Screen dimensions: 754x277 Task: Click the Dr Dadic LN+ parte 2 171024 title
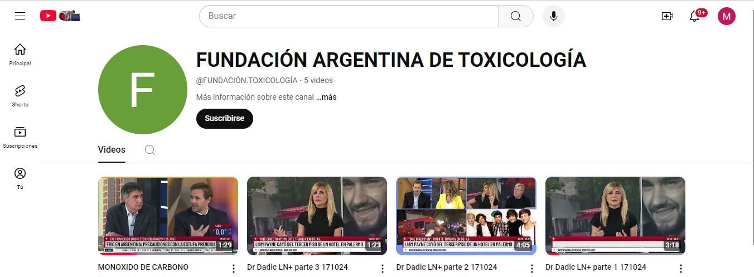pos(447,268)
